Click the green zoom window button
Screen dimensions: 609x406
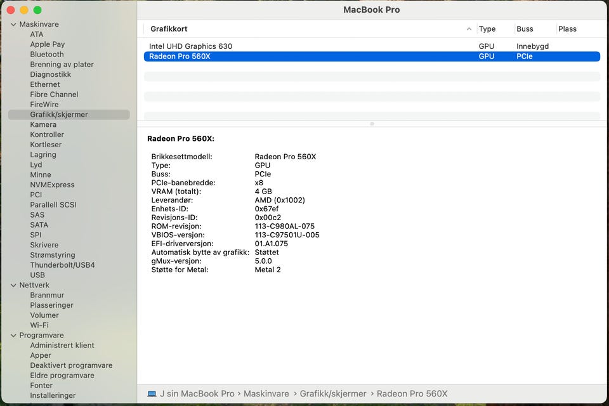click(37, 10)
